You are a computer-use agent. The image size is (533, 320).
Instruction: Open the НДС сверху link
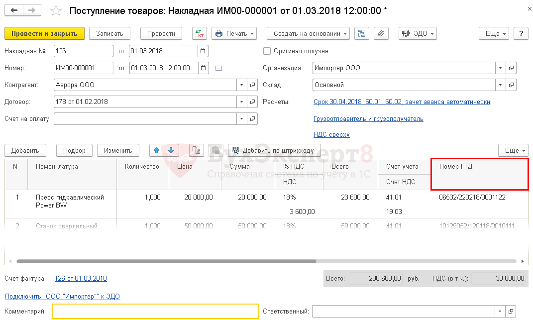[x=331, y=134]
